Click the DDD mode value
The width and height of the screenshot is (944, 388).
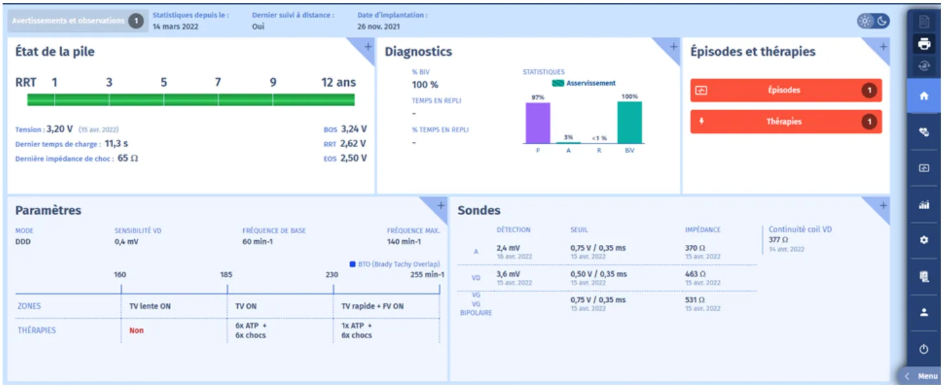(23, 242)
